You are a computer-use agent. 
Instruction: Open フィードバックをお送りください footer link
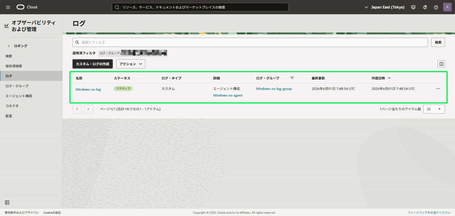pyautogui.click(x=429, y=212)
